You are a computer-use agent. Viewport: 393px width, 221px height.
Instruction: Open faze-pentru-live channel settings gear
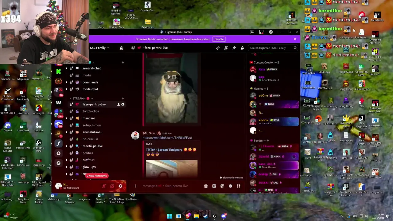click(123, 104)
